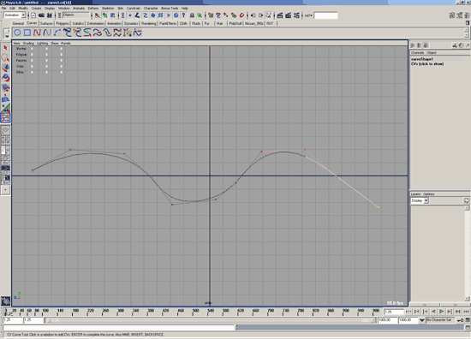Pick the EP Curve tool shelf icon
Screen dimensions: 471x339
[x=47, y=33]
